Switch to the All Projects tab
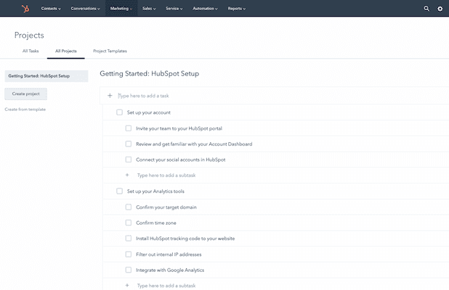 tap(66, 51)
